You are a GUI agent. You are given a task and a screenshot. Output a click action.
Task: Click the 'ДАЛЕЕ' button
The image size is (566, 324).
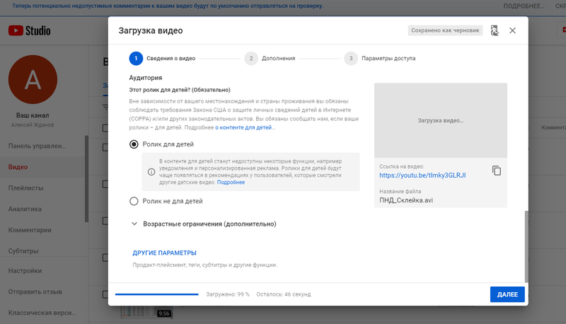tap(507, 294)
